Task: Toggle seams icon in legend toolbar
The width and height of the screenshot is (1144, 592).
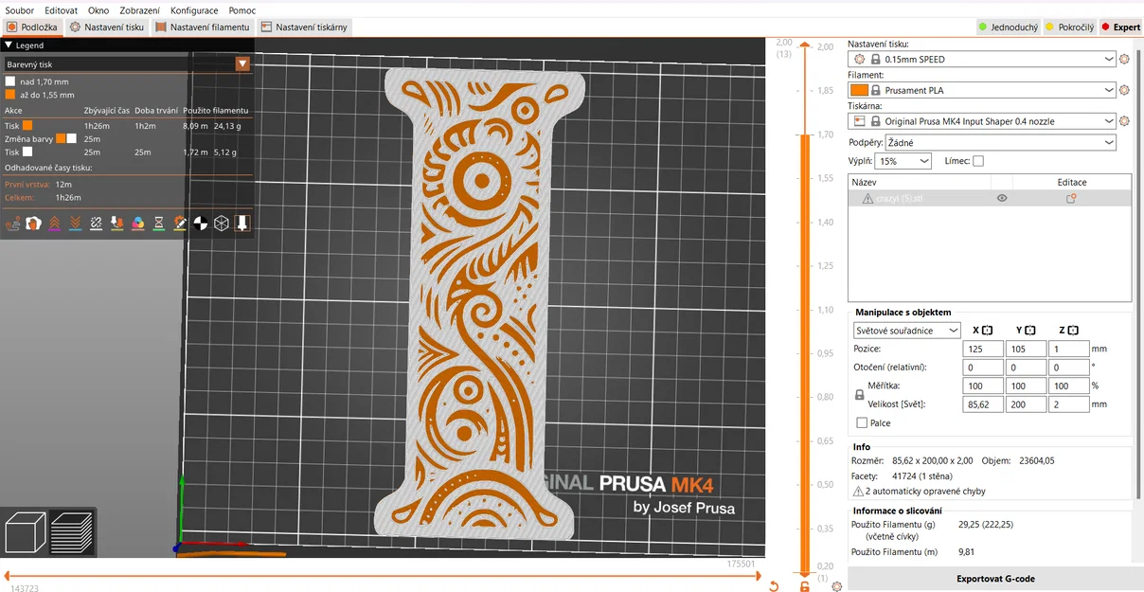Action: pos(97,224)
